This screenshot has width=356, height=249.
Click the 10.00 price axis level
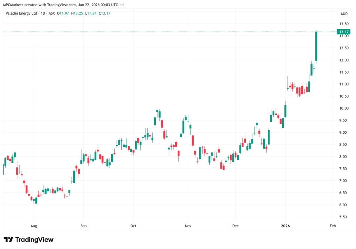pos(344,108)
